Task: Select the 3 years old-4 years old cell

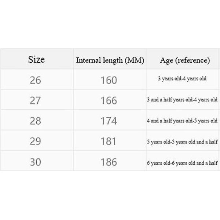Action: click(x=183, y=80)
